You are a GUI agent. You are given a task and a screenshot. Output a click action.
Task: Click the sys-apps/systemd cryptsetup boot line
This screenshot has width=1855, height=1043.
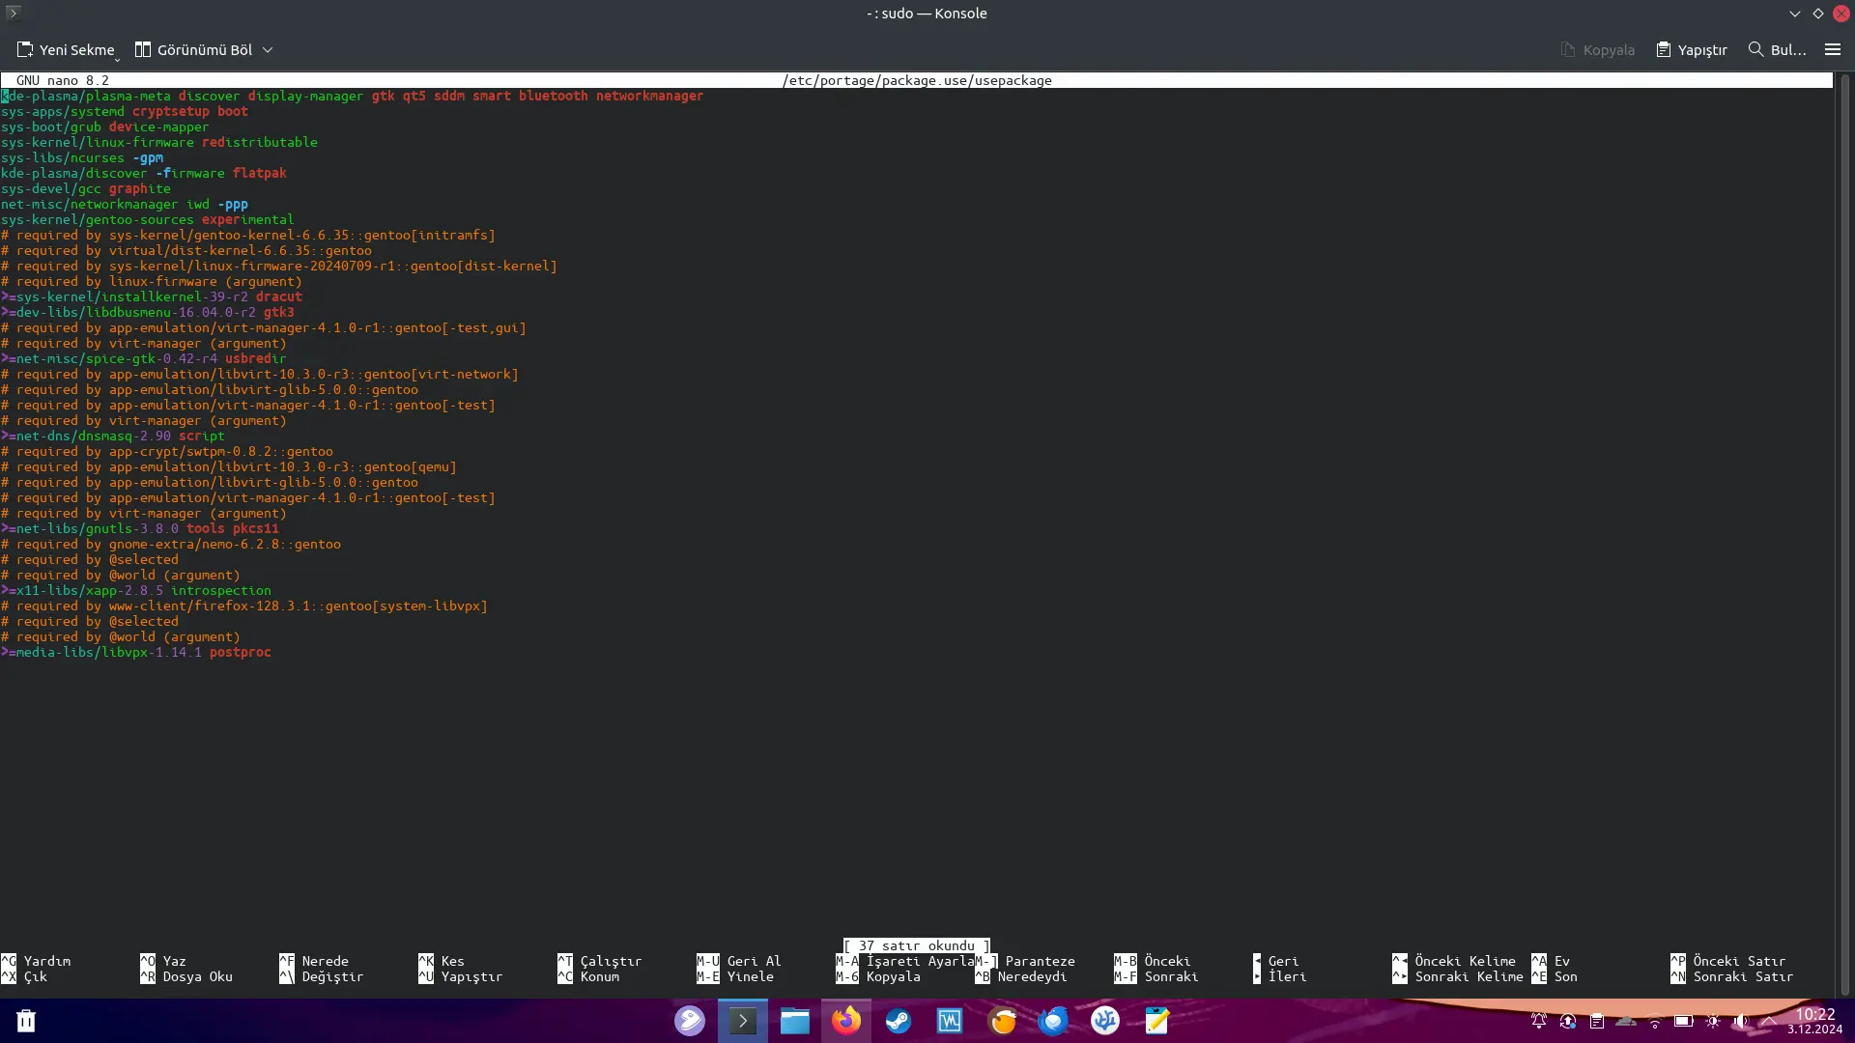pyautogui.click(x=125, y=111)
